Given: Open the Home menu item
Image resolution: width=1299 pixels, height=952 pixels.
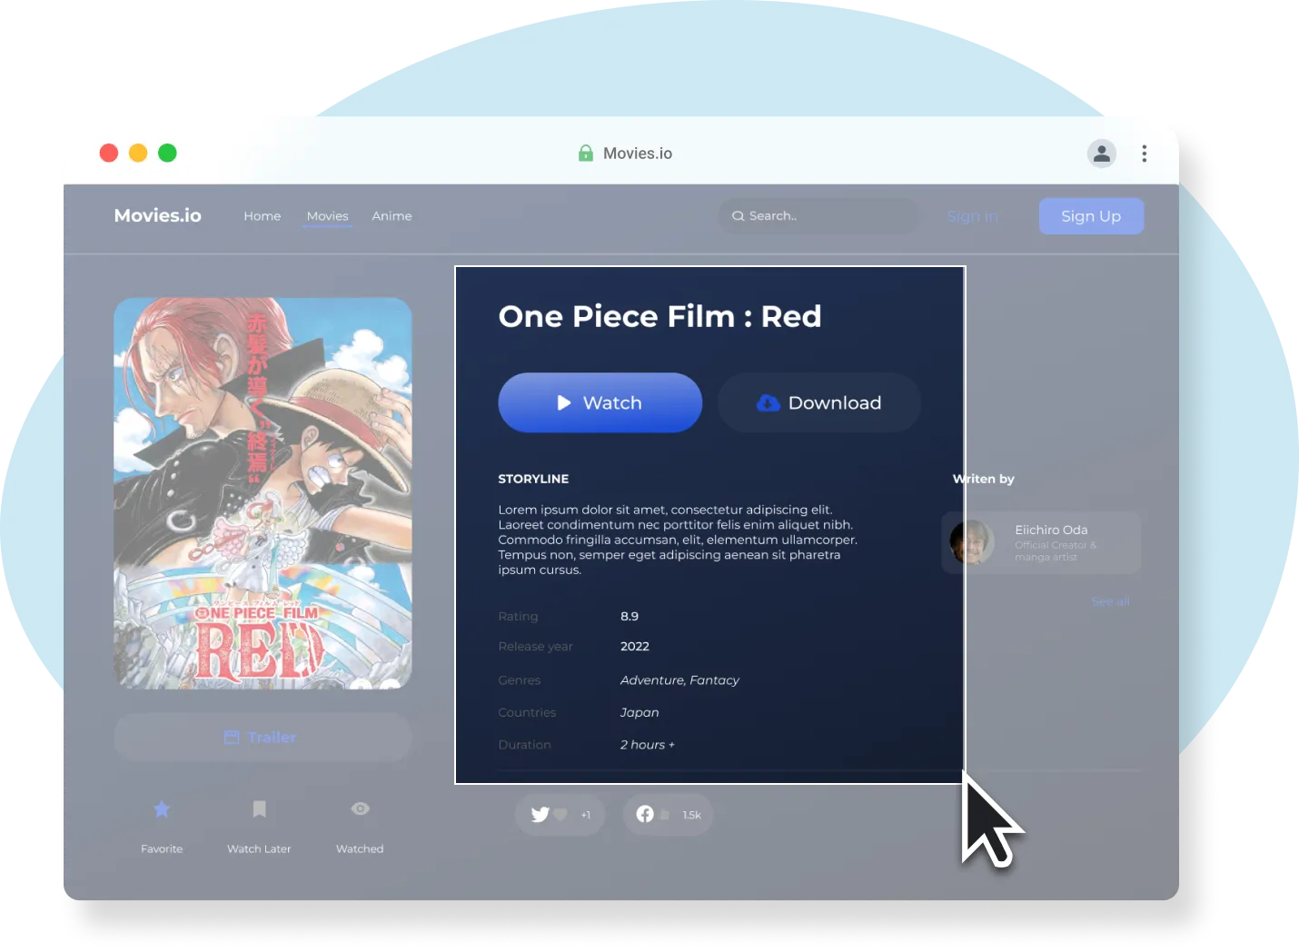Looking at the screenshot, I should (263, 216).
